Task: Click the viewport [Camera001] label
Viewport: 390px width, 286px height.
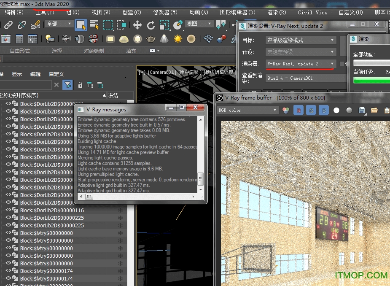Action: tap(162, 72)
